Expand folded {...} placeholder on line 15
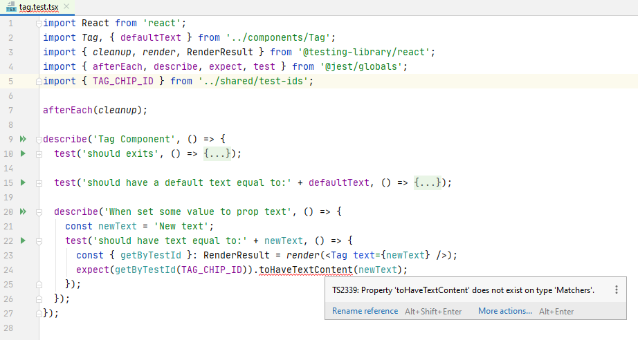This screenshot has height=340, width=638. (x=428, y=183)
